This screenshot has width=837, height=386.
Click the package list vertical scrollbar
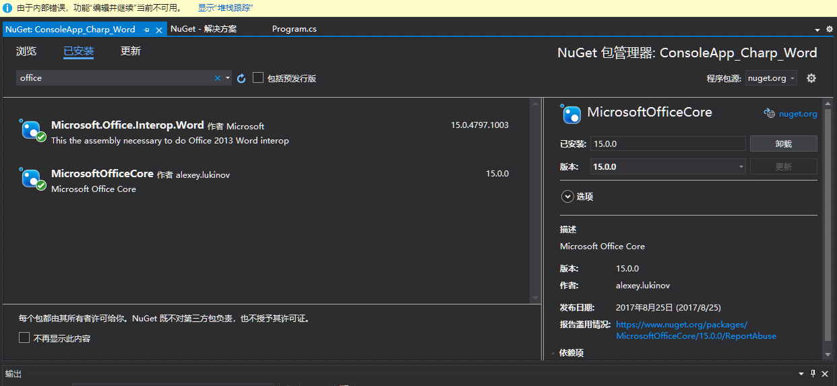(536, 200)
